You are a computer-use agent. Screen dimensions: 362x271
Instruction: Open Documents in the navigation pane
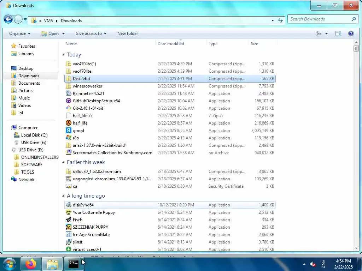(x=25, y=83)
